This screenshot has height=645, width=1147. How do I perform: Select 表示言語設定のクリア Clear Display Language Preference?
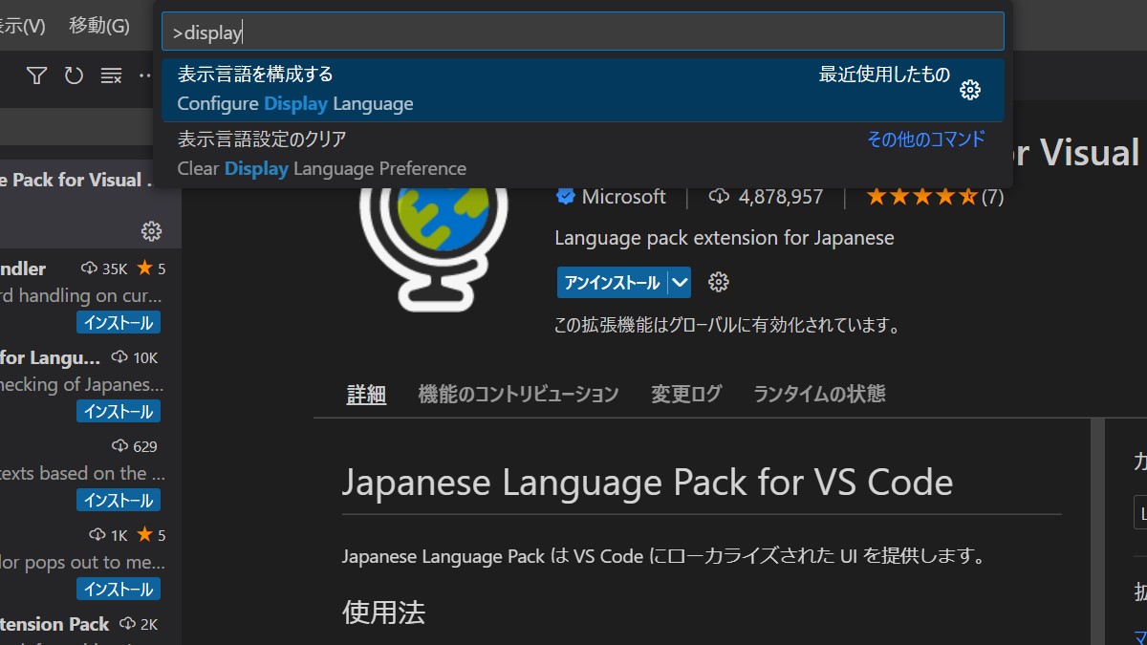tap(583, 154)
